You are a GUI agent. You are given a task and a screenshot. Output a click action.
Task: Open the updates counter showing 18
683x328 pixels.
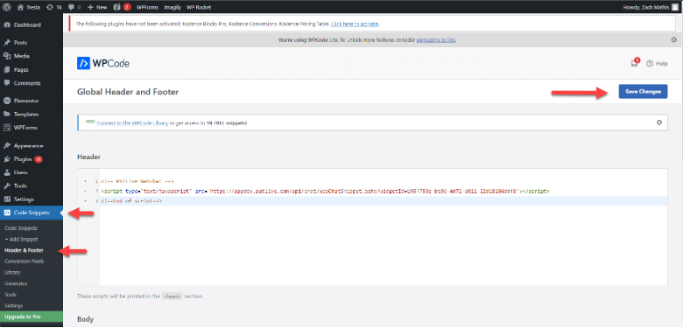point(54,7)
